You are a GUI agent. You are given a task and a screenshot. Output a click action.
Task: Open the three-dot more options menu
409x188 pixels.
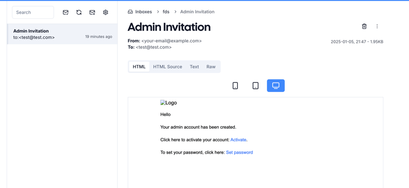[377, 27]
